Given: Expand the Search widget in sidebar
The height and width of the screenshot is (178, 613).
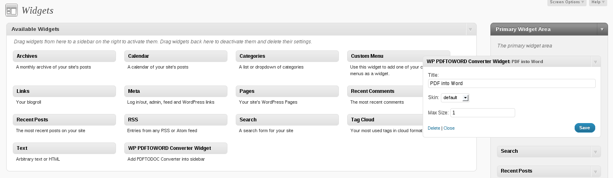Looking at the screenshot, I should click(x=595, y=152).
